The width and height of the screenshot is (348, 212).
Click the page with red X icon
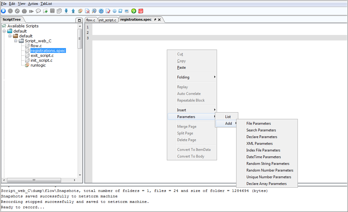click(87, 11)
